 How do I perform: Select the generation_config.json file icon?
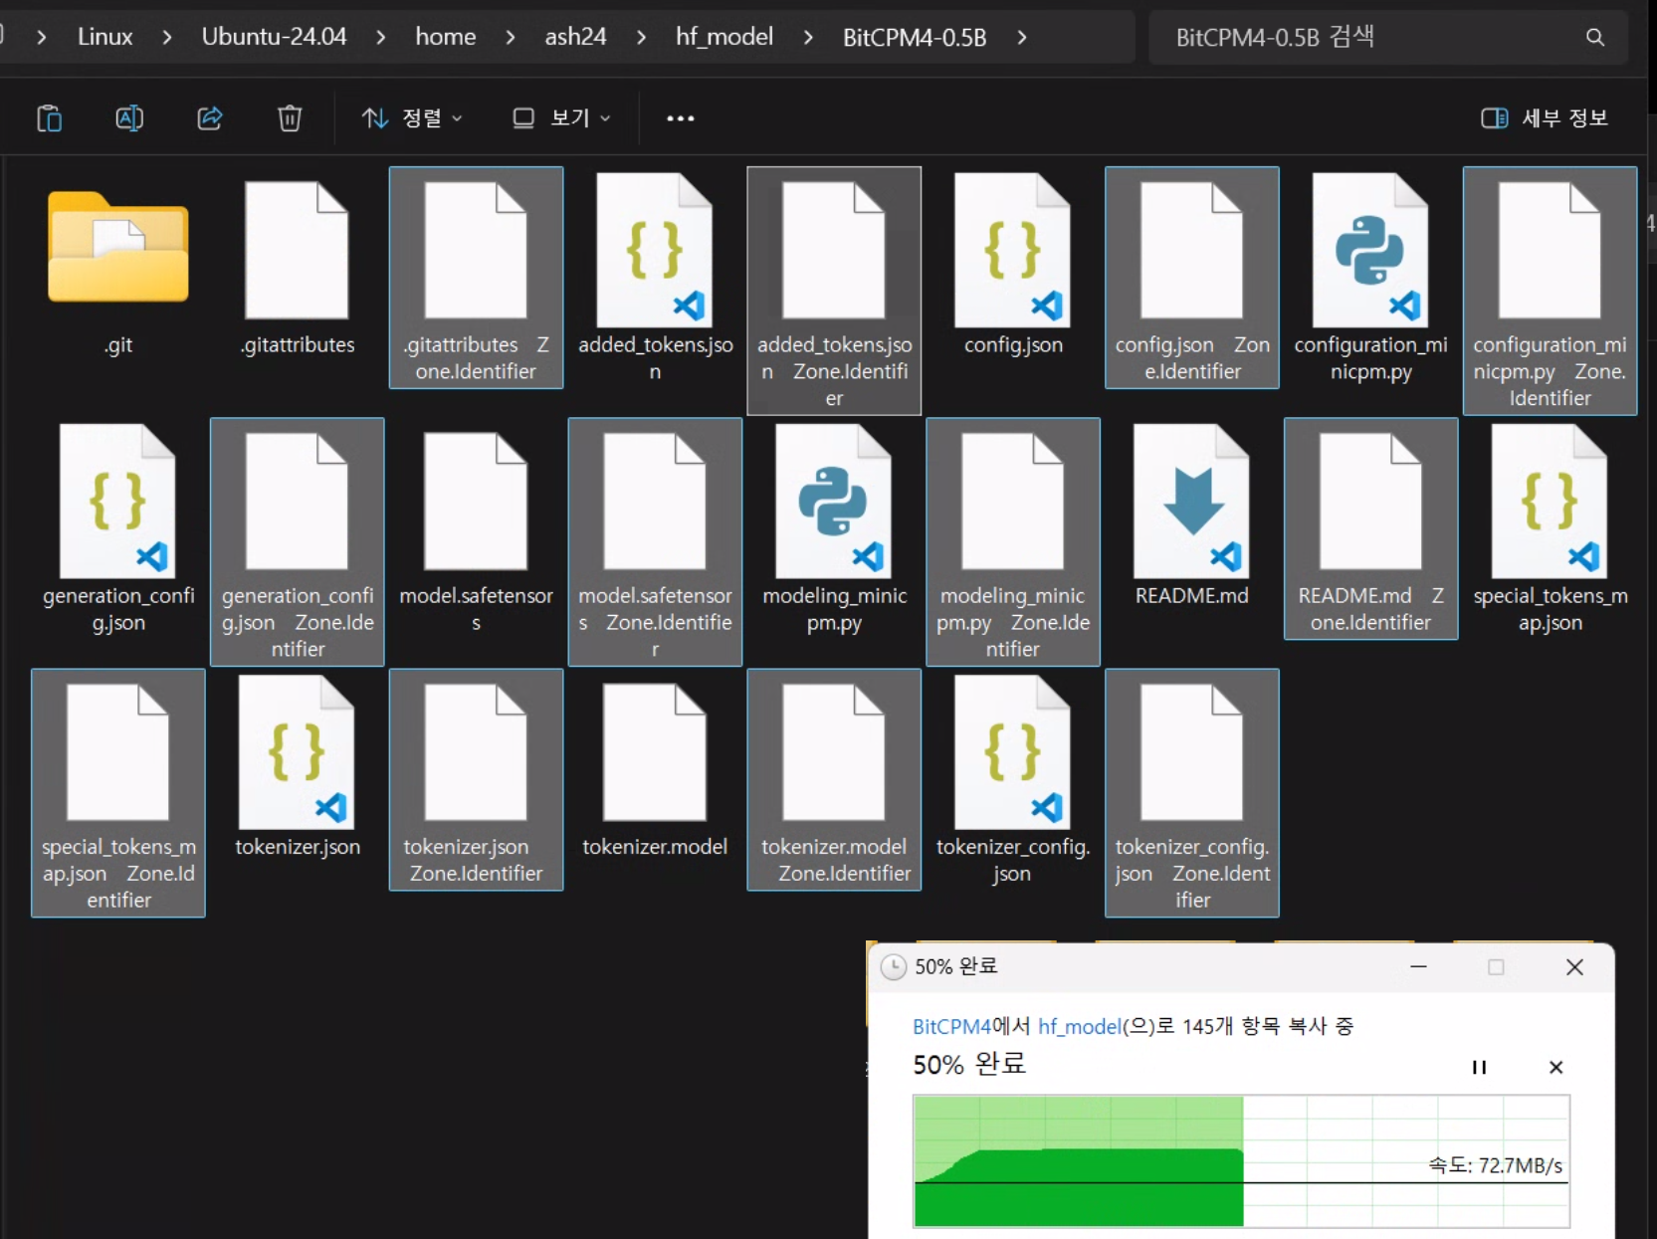(118, 502)
